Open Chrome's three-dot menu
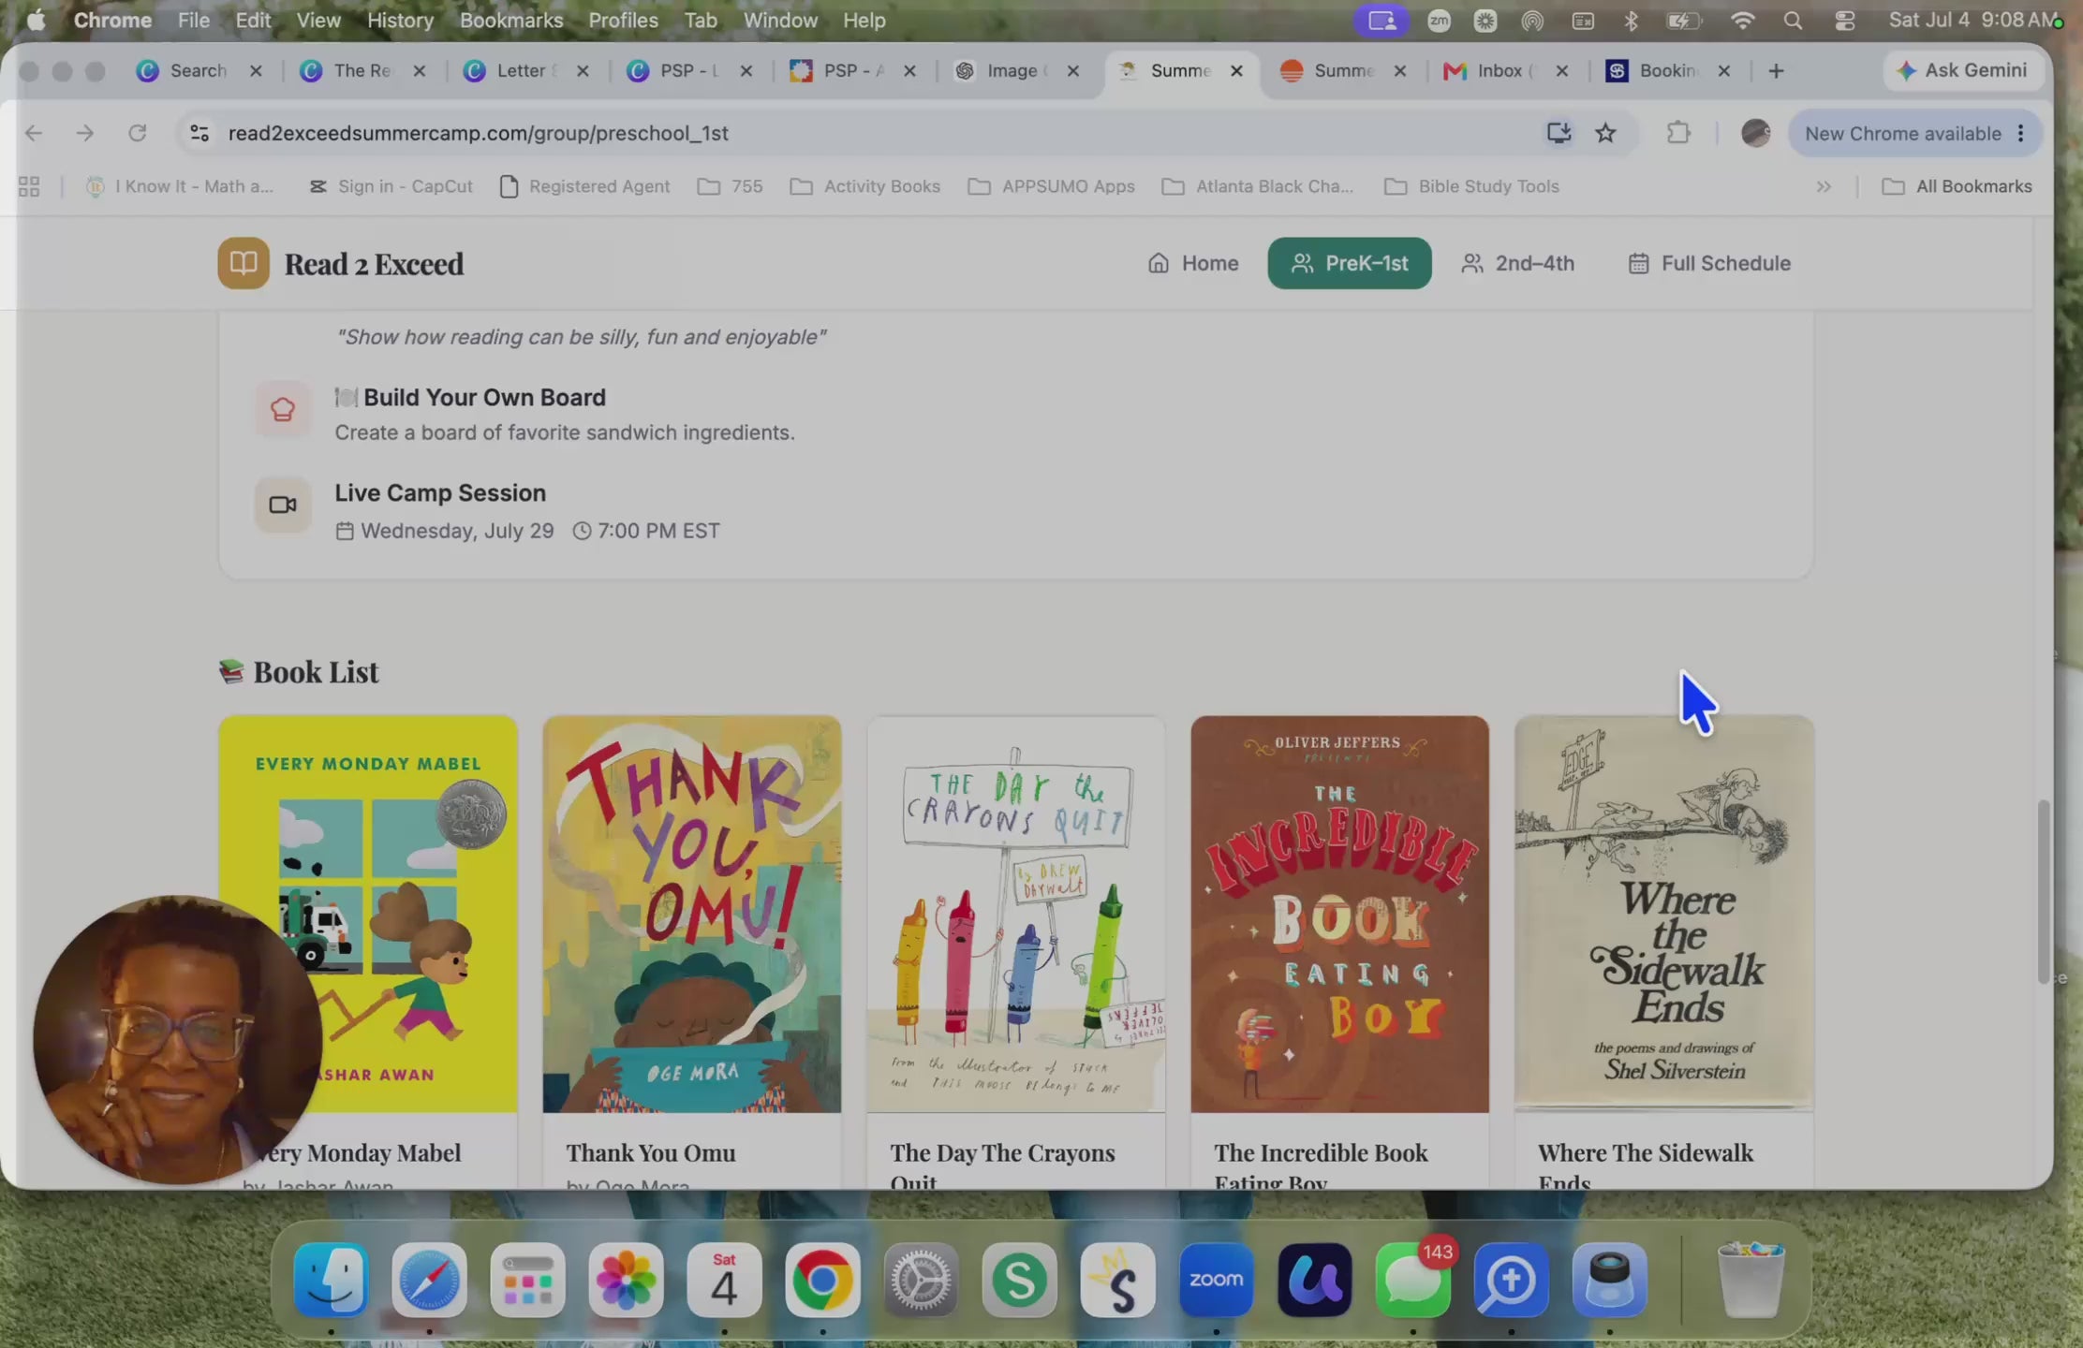 (2021, 133)
